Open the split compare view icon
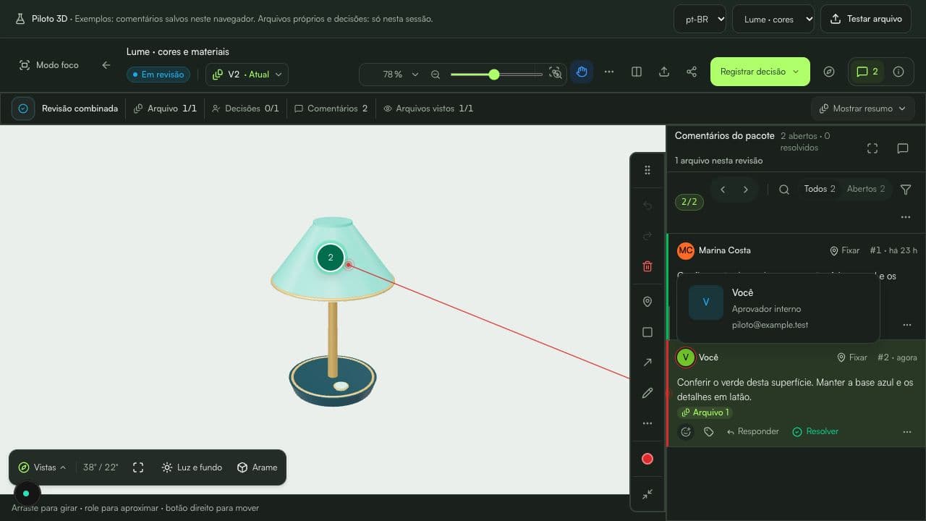Image resolution: width=926 pixels, height=521 pixels. pos(637,72)
